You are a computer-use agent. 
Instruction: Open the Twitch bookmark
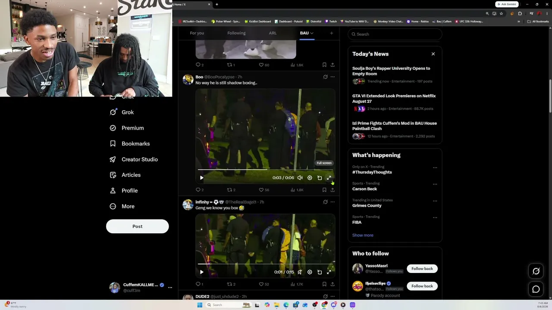pos(331,22)
